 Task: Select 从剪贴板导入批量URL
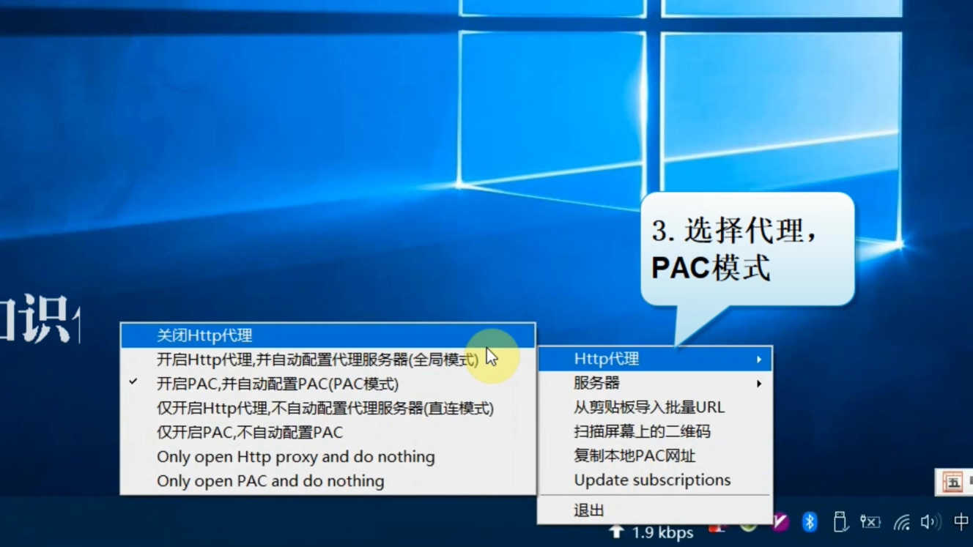pyautogui.click(x=648, y=407)
